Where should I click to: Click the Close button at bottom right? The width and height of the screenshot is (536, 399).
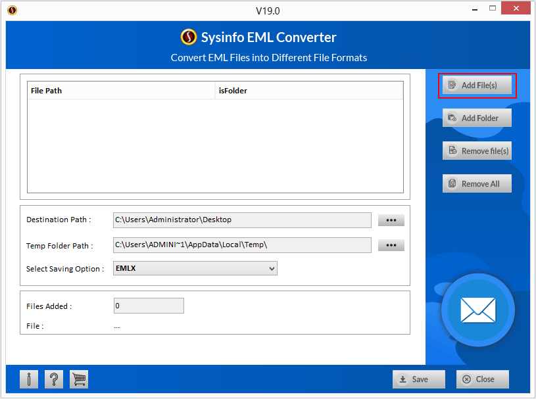click(482, 379)
